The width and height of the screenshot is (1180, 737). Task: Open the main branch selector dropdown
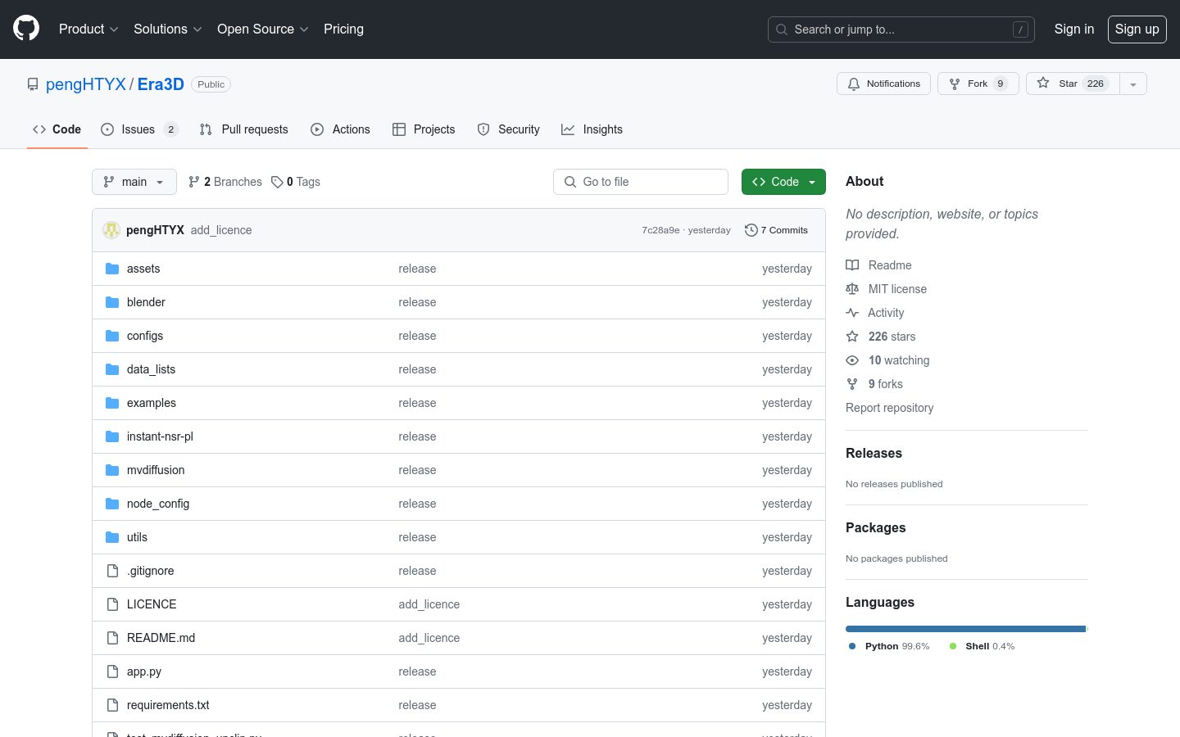tap(134, 182)
